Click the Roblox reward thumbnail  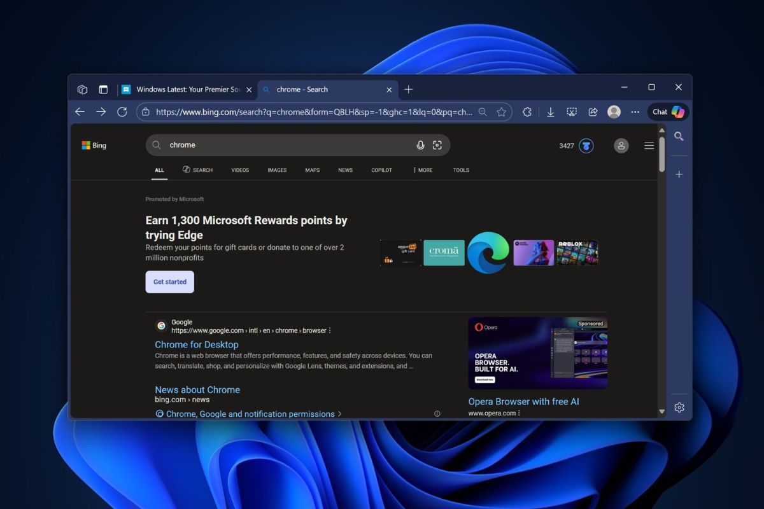point(577,253)
